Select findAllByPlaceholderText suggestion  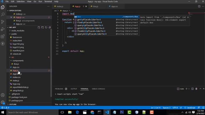pos(107,31)
